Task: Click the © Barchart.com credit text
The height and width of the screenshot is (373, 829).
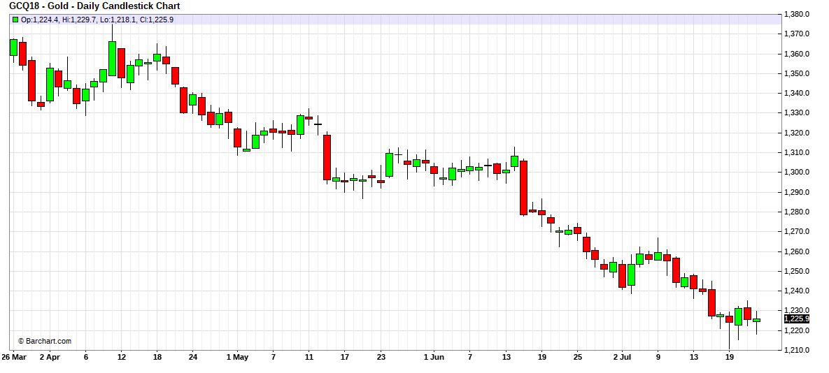Action: [x=44, y=342]
